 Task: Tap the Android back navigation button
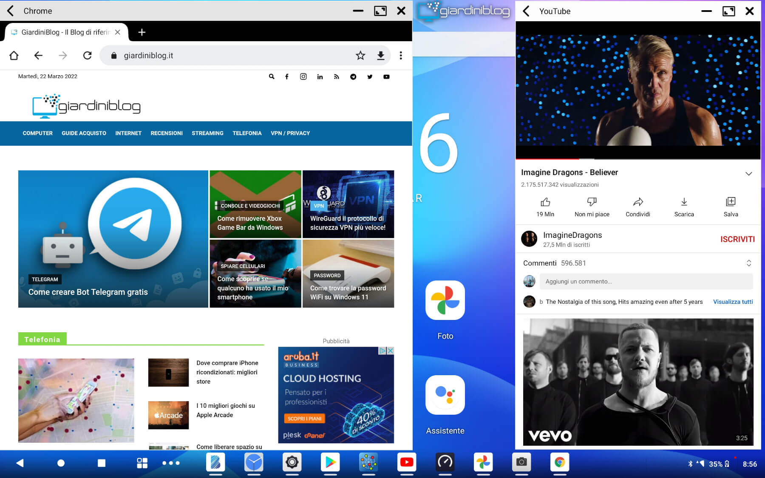[20, 463]
